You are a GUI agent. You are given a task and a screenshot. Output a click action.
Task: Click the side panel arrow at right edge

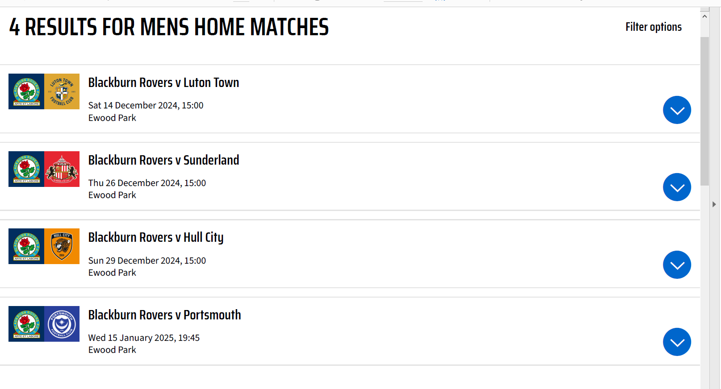714,204
